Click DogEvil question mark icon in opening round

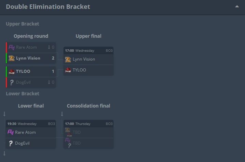11,82
